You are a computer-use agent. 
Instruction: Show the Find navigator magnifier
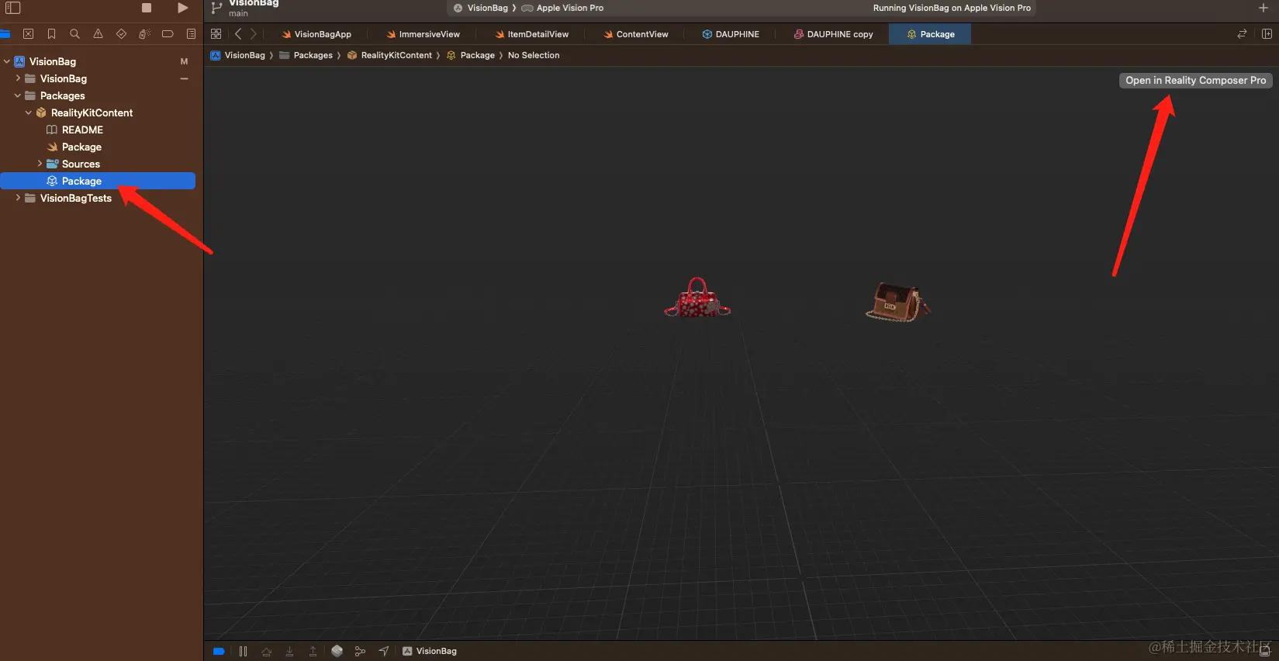pyautogui.click(x=74, y=34)
